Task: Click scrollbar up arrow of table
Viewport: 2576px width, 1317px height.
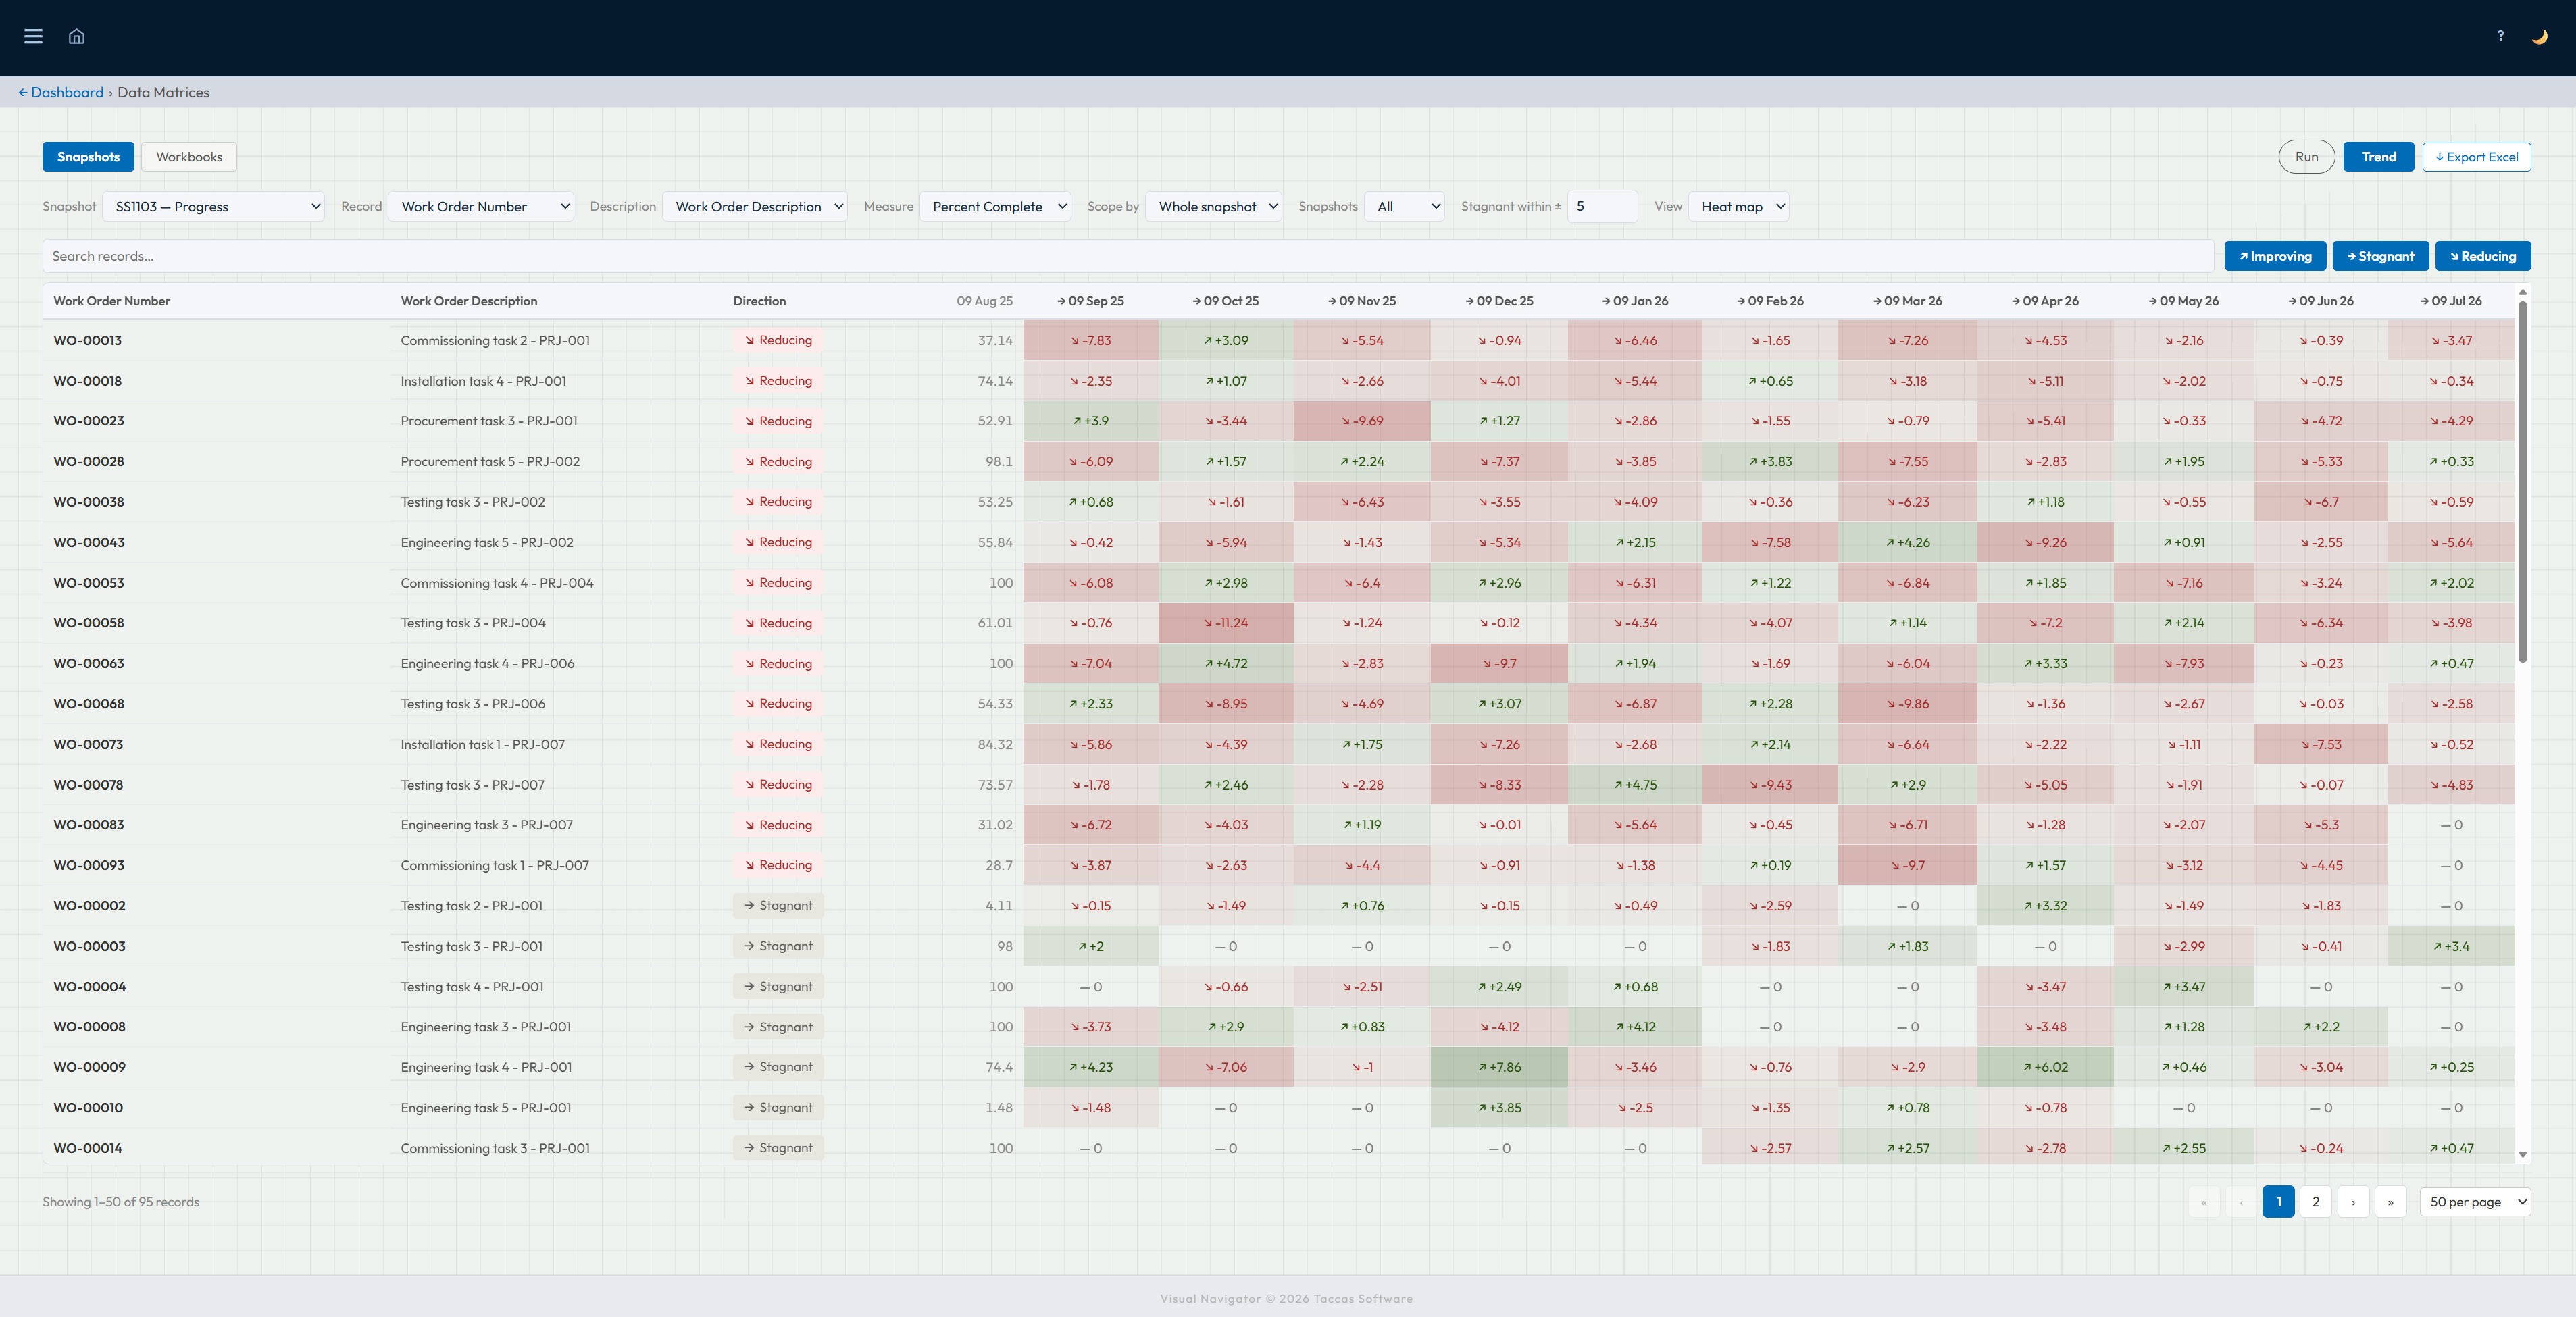Action: click(x=2522, y=291)
